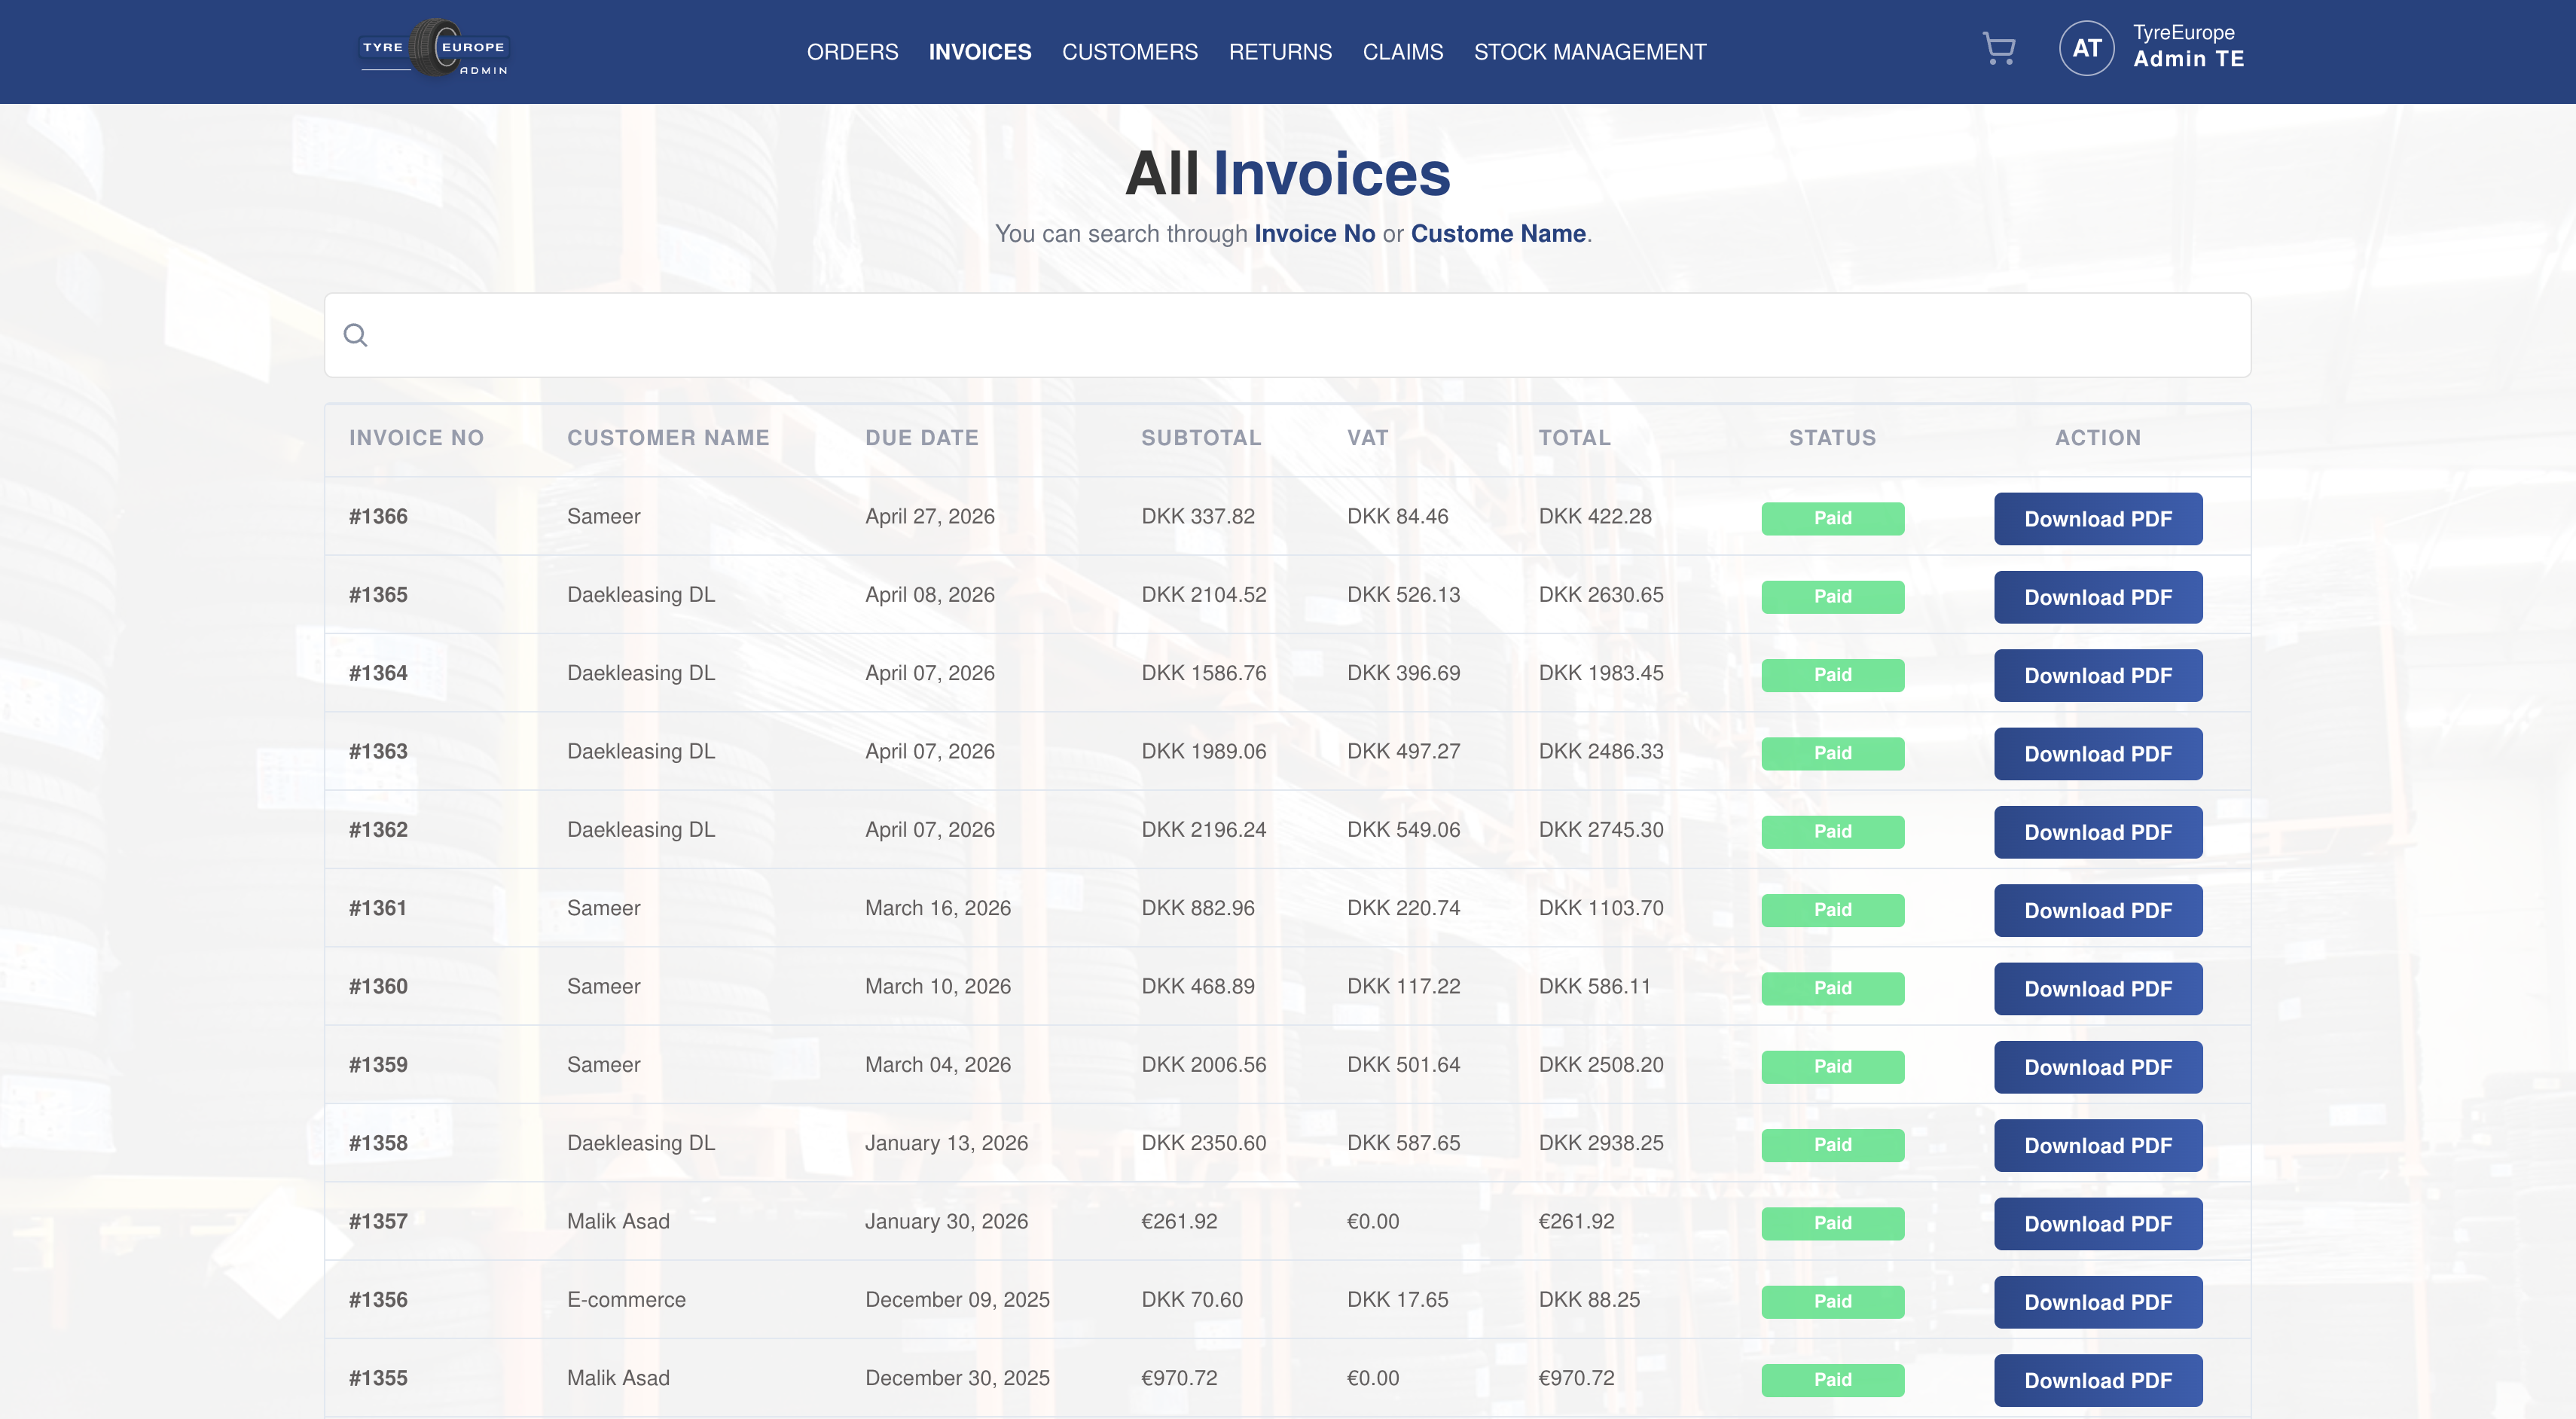
Task: Click due date April 08, 2026
Action: point(929,595)
